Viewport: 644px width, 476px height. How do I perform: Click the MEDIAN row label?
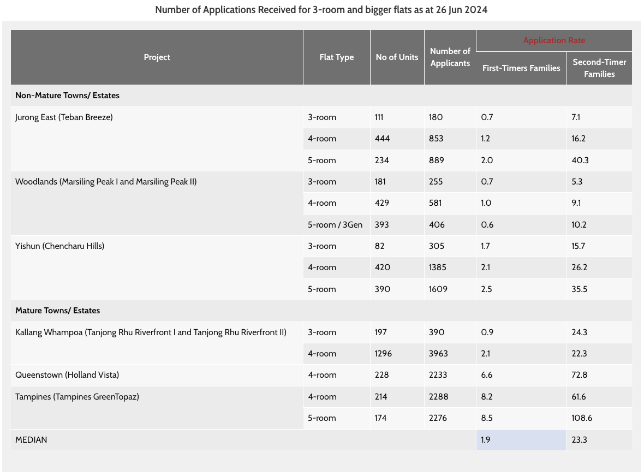[x=31, y=440]
